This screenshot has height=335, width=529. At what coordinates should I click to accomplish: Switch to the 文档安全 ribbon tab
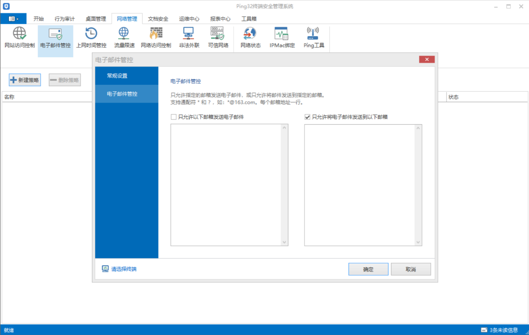(158, 19)
